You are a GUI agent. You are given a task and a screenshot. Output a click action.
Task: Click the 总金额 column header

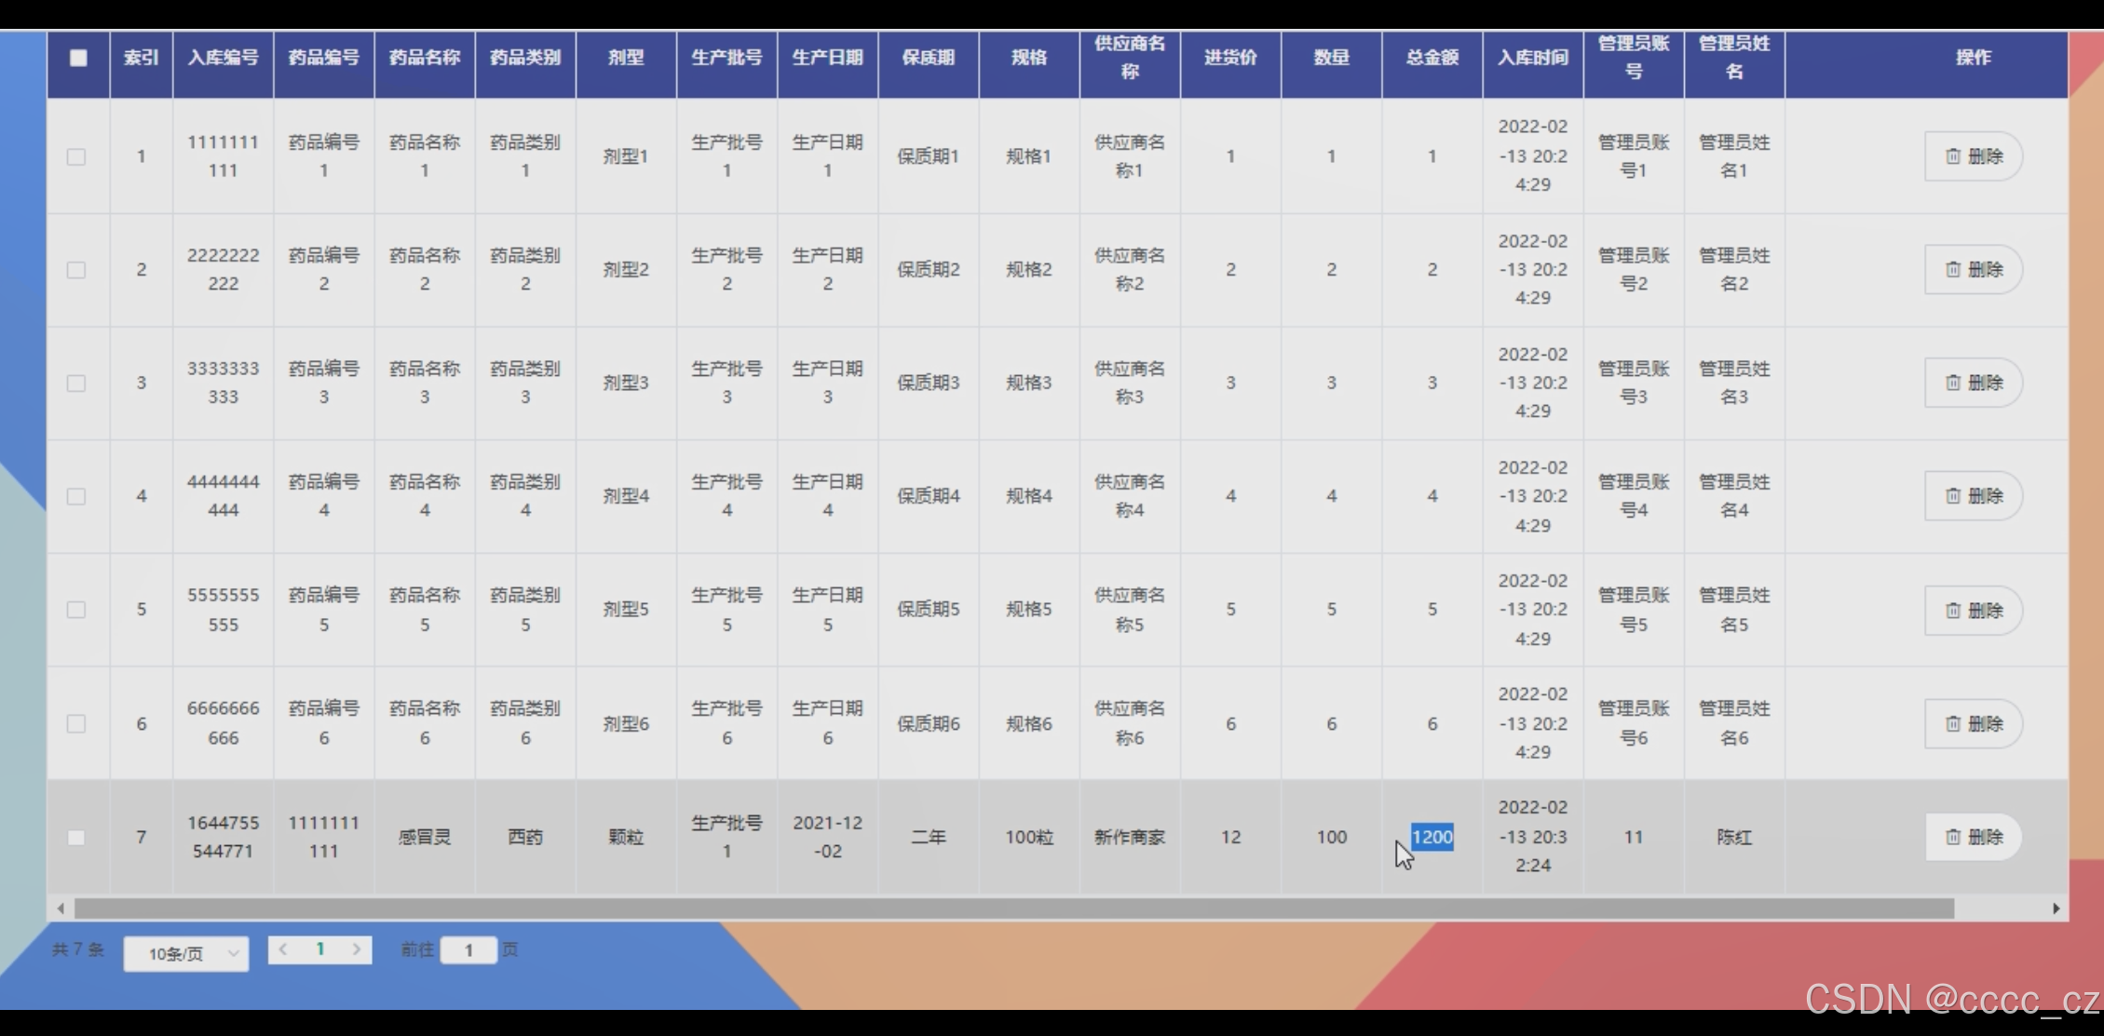[x=1432, y=58]
